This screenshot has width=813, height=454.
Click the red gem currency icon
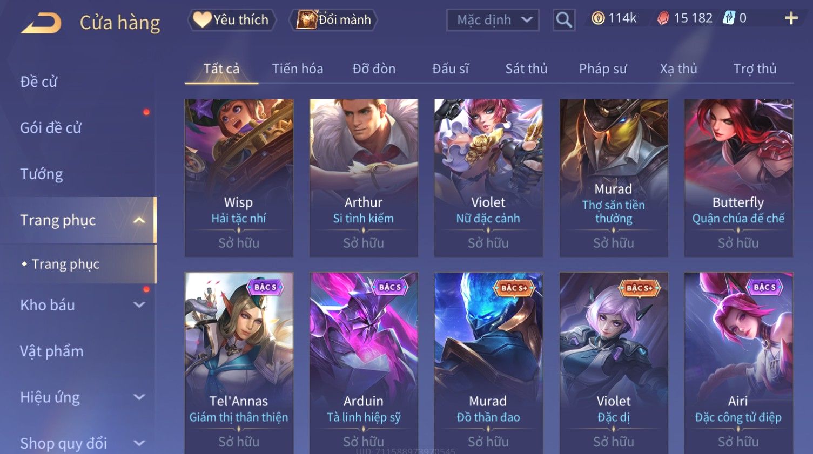pyautogui.click(x=663, y=18)
